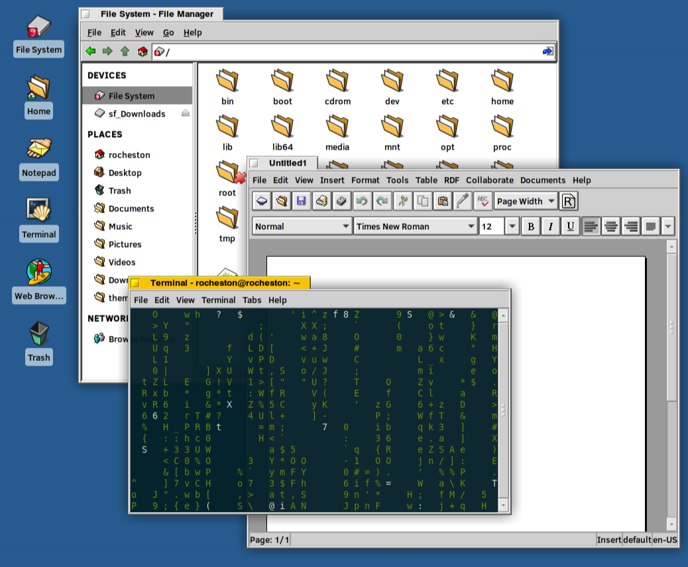The width and height of the screenshot is (688, 567).
Task: Select sf_Downloads in the Devices sidebar
Action: pyautogui.click(x=137, y=113)
